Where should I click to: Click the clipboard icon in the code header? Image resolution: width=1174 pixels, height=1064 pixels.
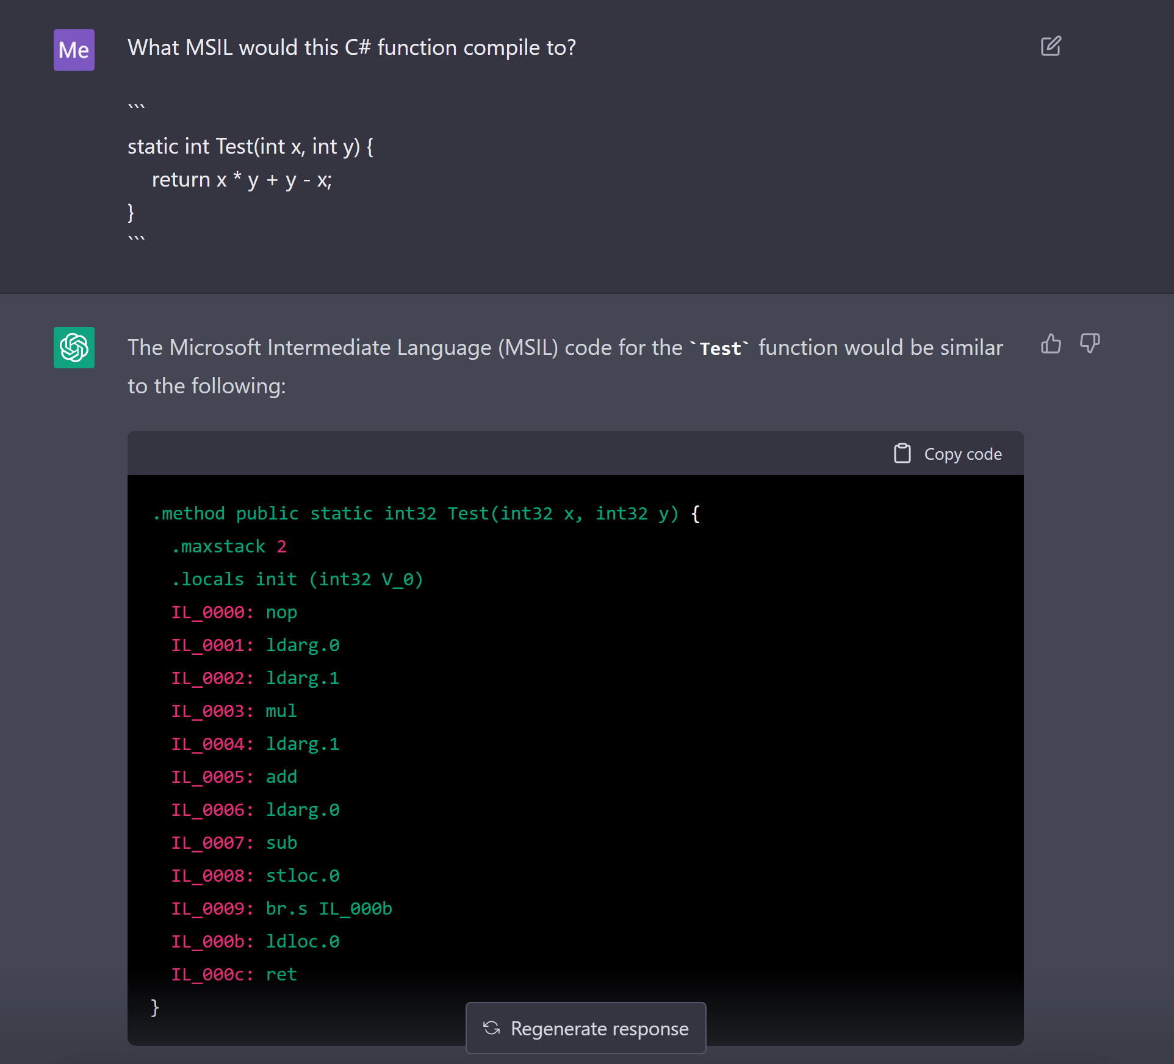902,454
